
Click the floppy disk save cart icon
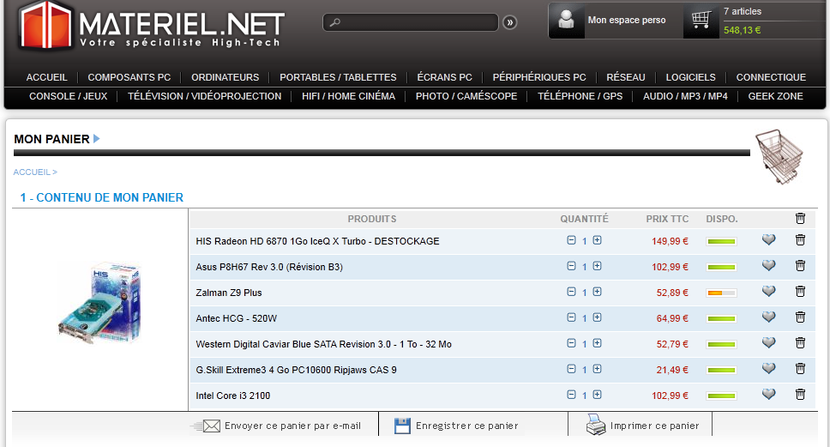click(402, 425)
